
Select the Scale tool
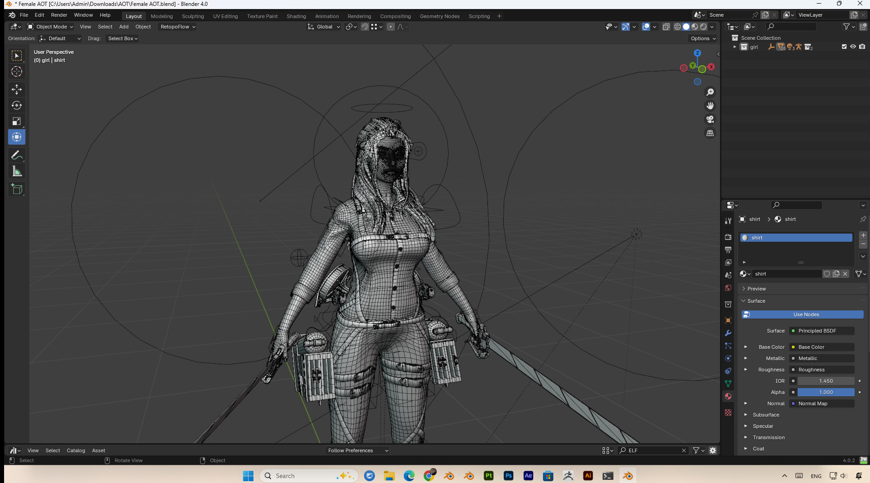(17, 121)
